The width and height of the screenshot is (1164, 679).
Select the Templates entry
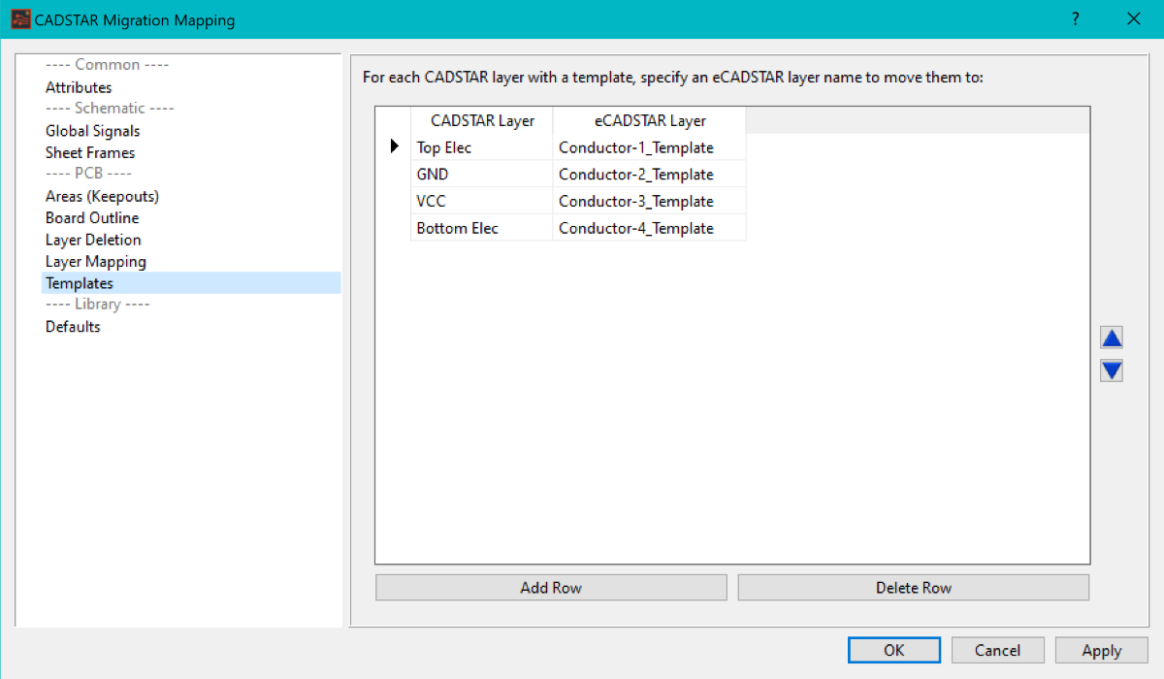click(191, 283)
